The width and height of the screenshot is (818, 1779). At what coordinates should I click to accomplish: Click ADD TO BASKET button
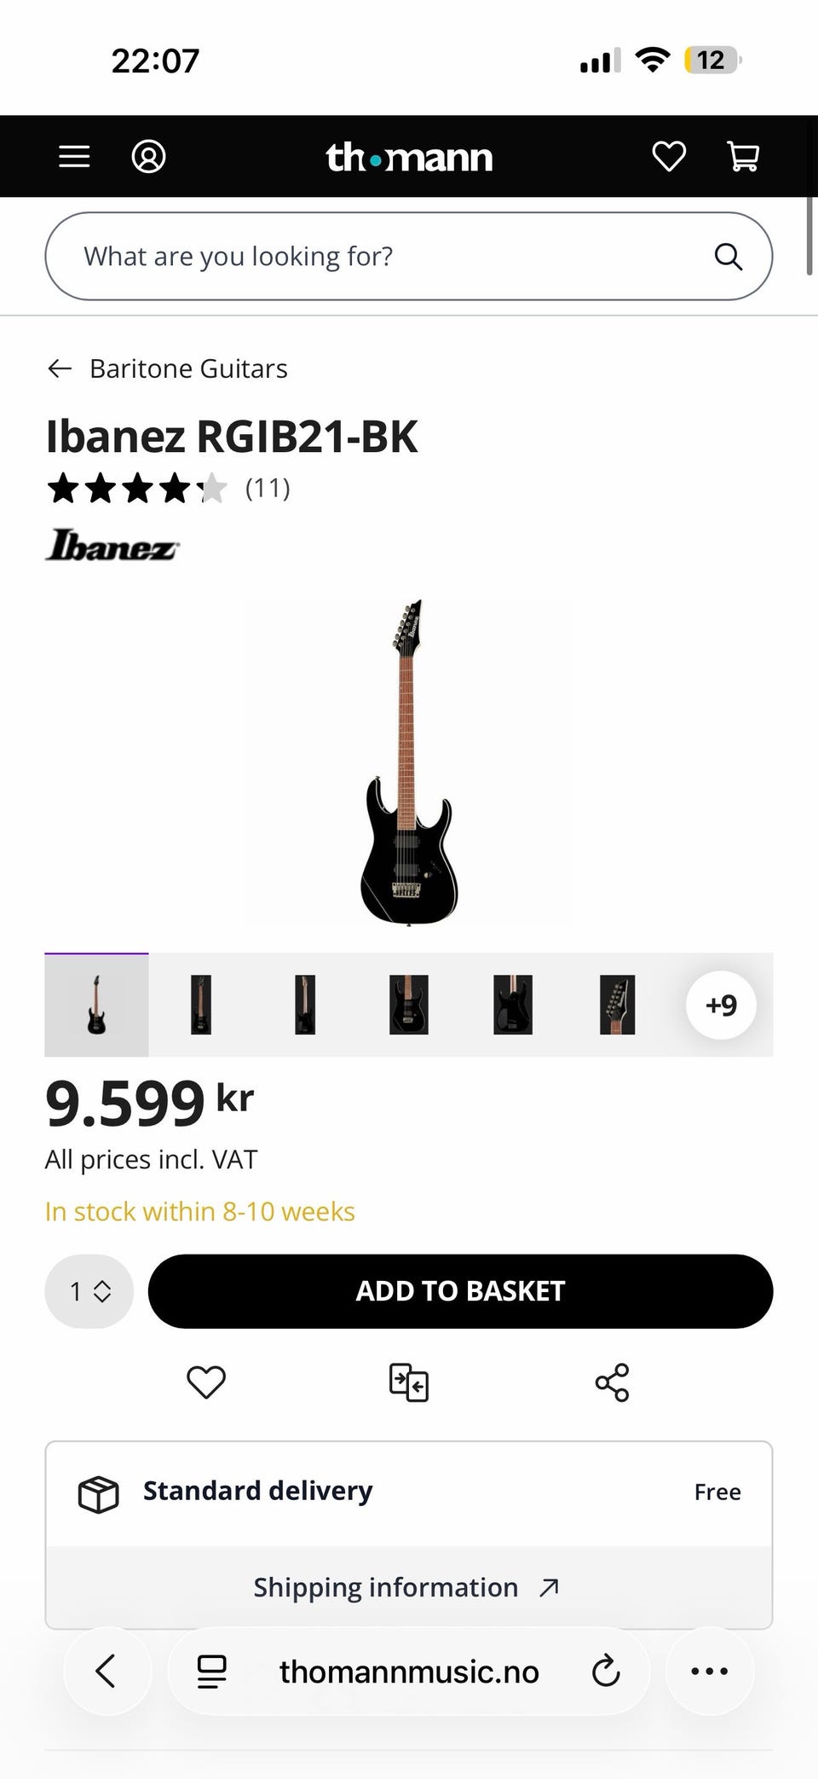coord(460,1291)
